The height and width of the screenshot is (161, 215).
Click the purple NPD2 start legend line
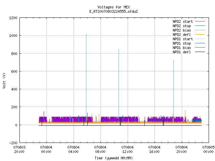(200, 21)
